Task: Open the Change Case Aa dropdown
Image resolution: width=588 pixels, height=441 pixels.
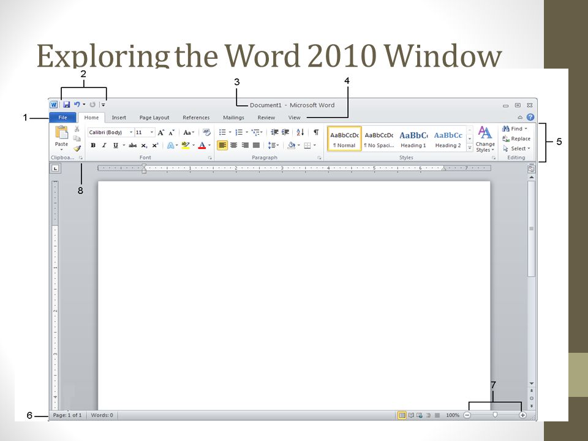Action: pyautogui.click(x=188, y=132)
